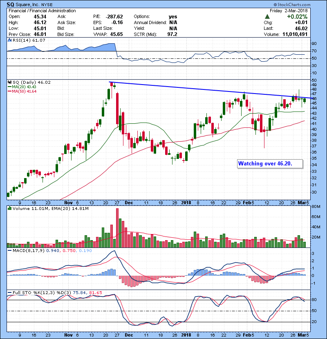
Task: Click the +0.02% percent change
Action: [297, 17]
